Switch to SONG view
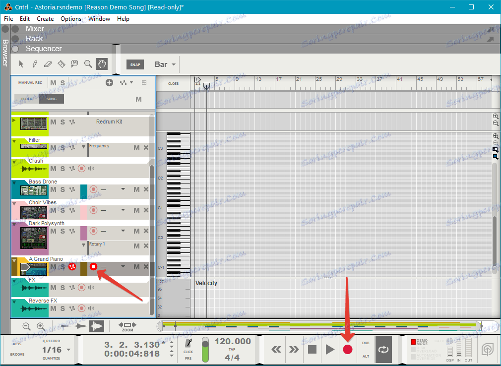 (x=52, y=99)
